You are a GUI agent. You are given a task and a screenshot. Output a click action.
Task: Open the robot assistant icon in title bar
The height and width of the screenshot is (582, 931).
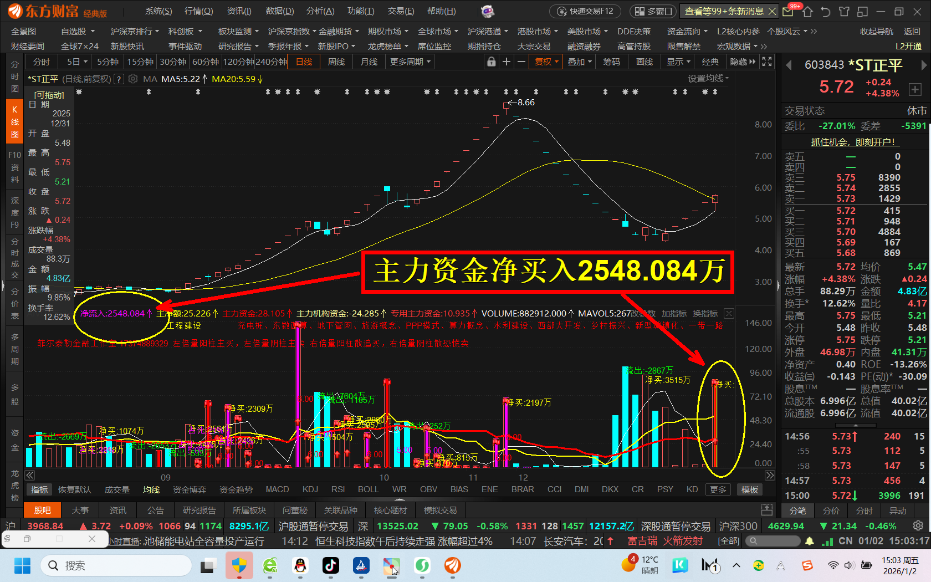[x=487, y=11]
